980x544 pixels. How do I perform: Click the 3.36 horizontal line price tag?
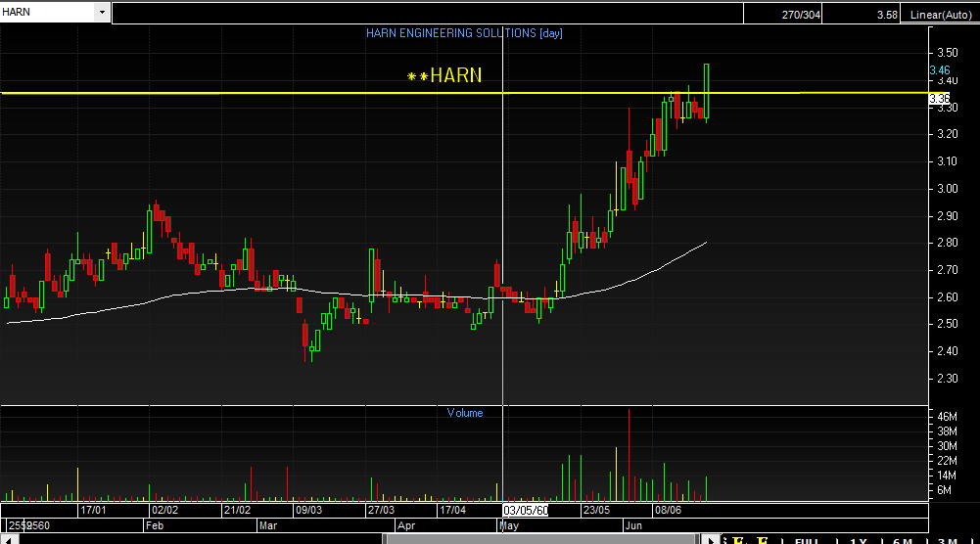940,99
